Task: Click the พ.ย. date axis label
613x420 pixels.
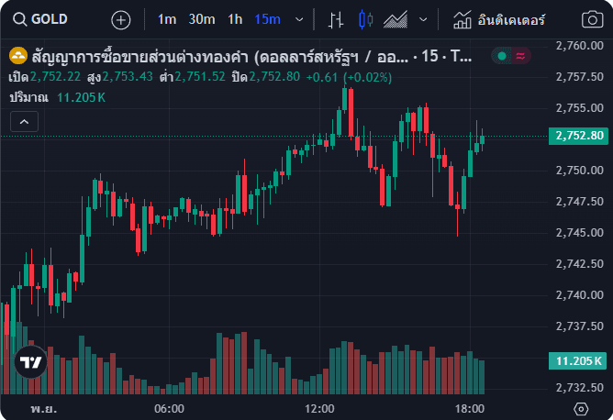Action: (43, 409)
